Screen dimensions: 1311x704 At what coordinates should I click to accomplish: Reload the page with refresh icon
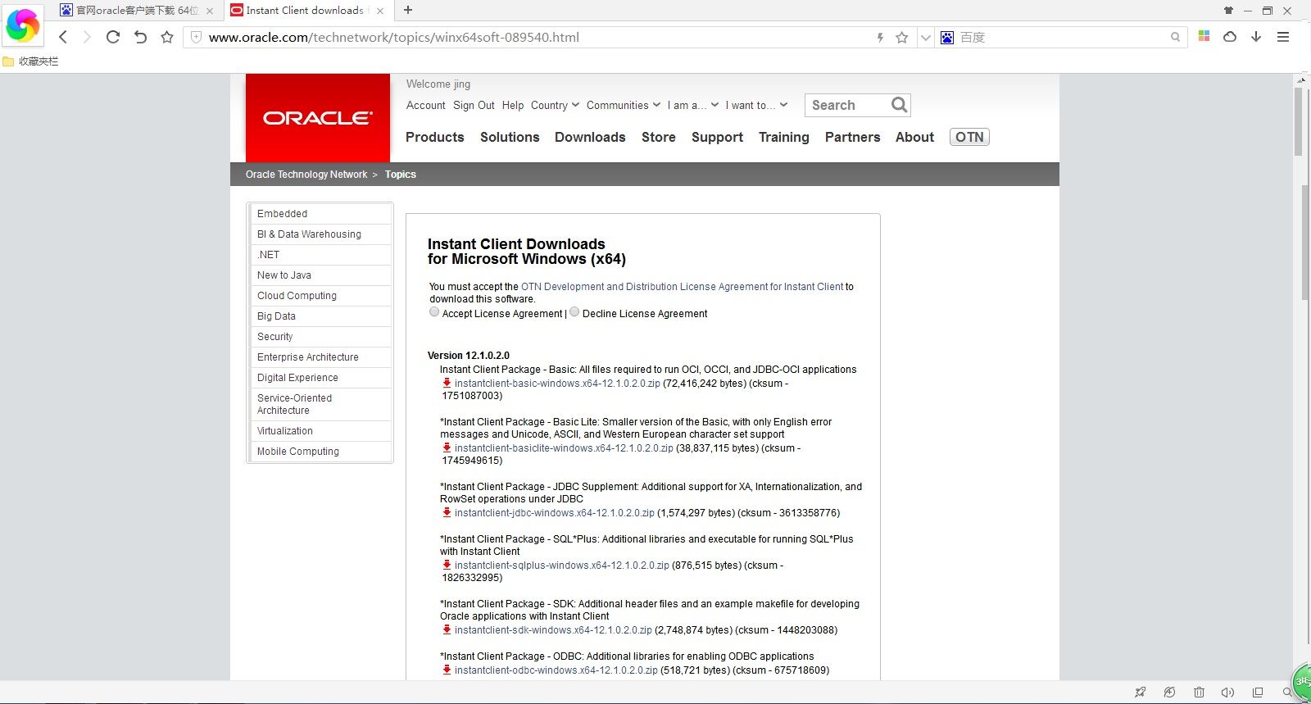pos(113,37)
